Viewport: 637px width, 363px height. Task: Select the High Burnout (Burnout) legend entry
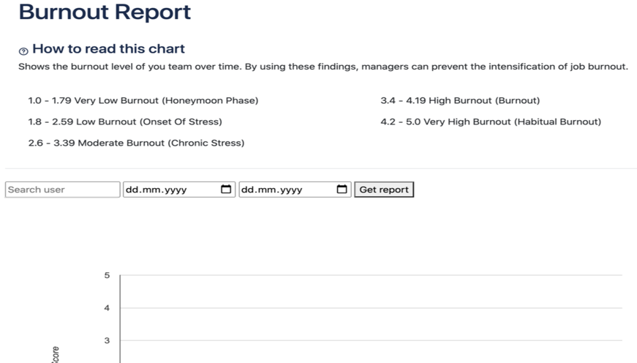[x=460, y=100]
